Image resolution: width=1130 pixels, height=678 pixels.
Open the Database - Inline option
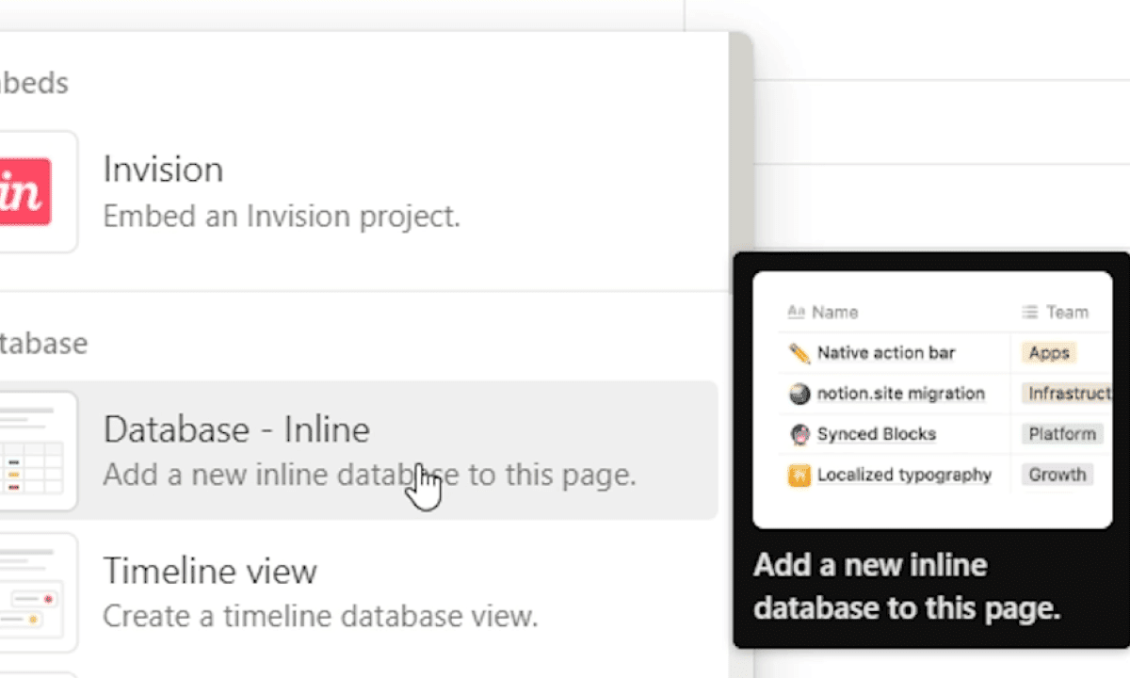pos(282,450)
